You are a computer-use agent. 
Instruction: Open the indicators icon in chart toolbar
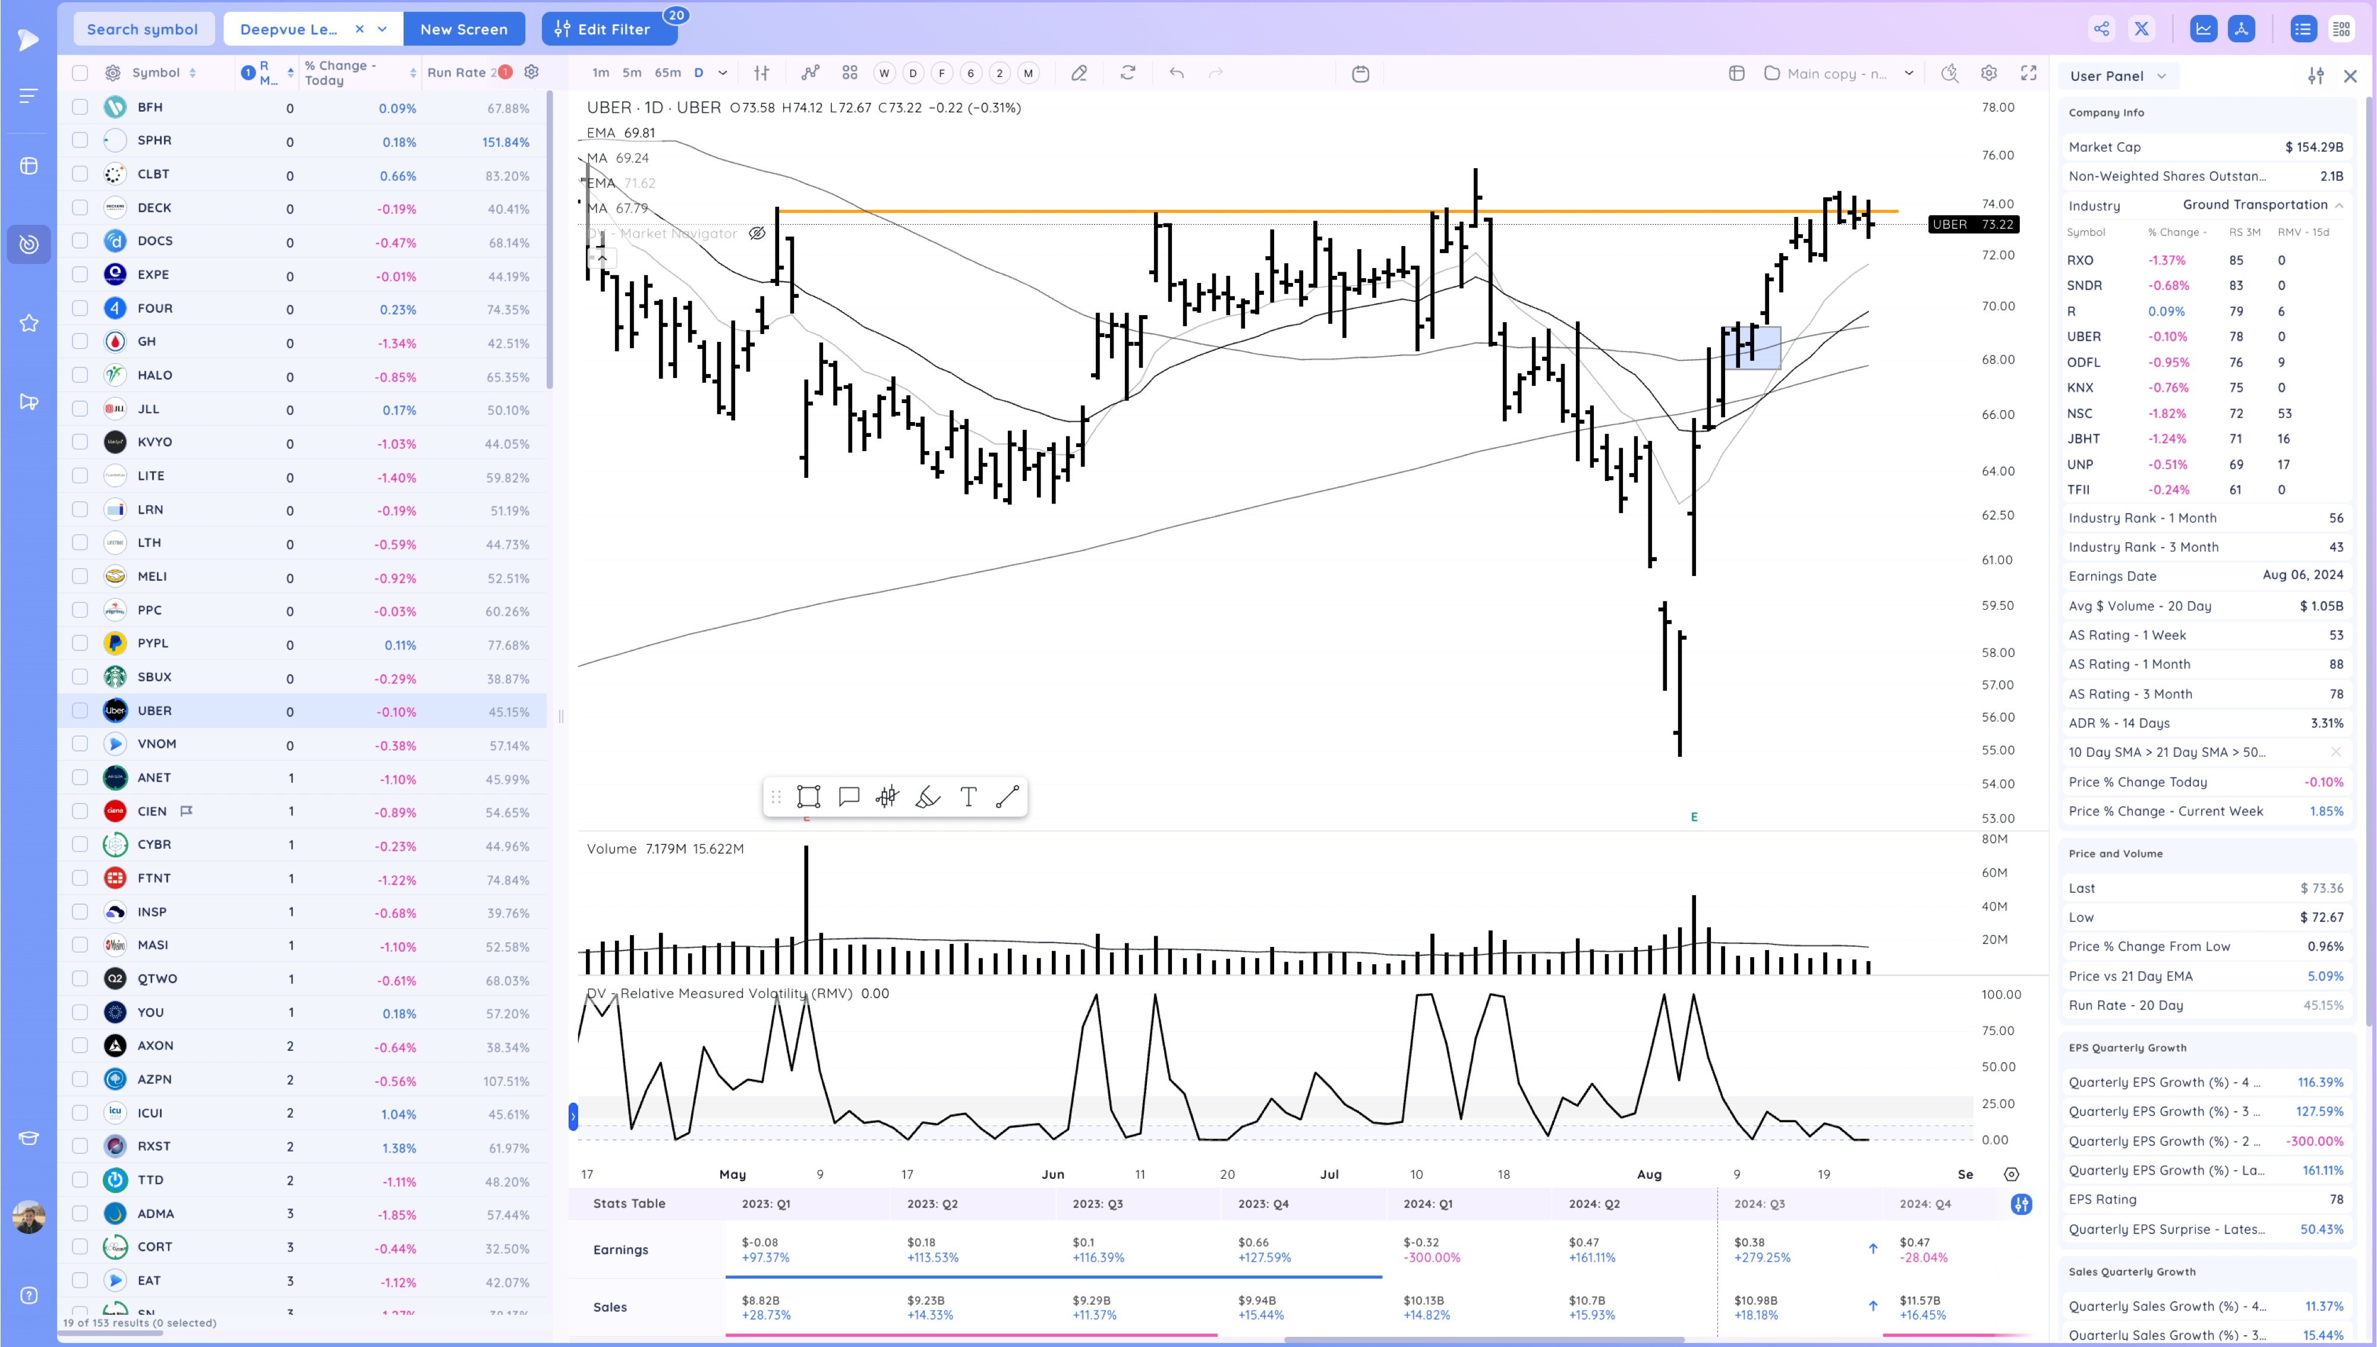point(810,73)
